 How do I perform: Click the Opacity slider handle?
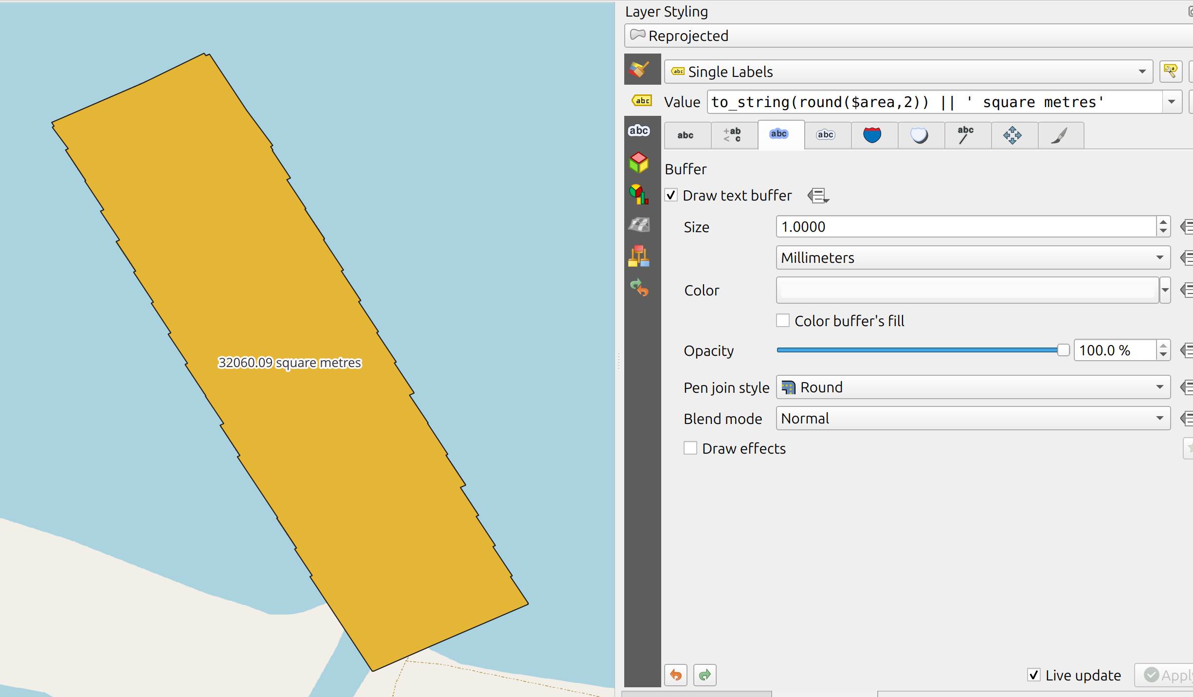1063,350
